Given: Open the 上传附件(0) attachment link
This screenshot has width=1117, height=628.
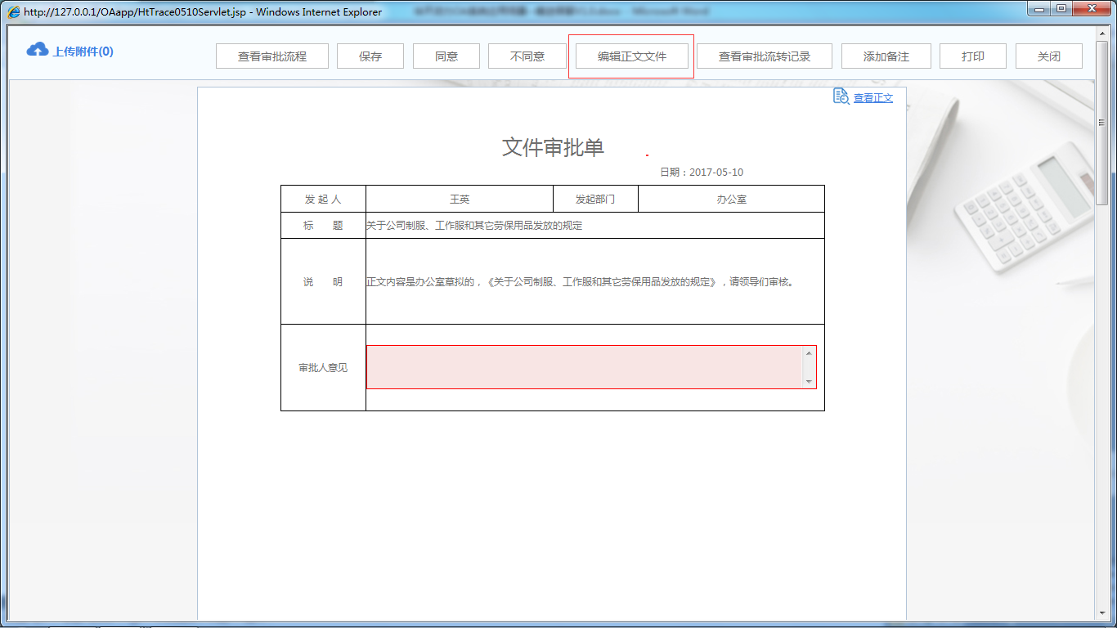Looking at the screenshot, I should (x=83, y=51).
